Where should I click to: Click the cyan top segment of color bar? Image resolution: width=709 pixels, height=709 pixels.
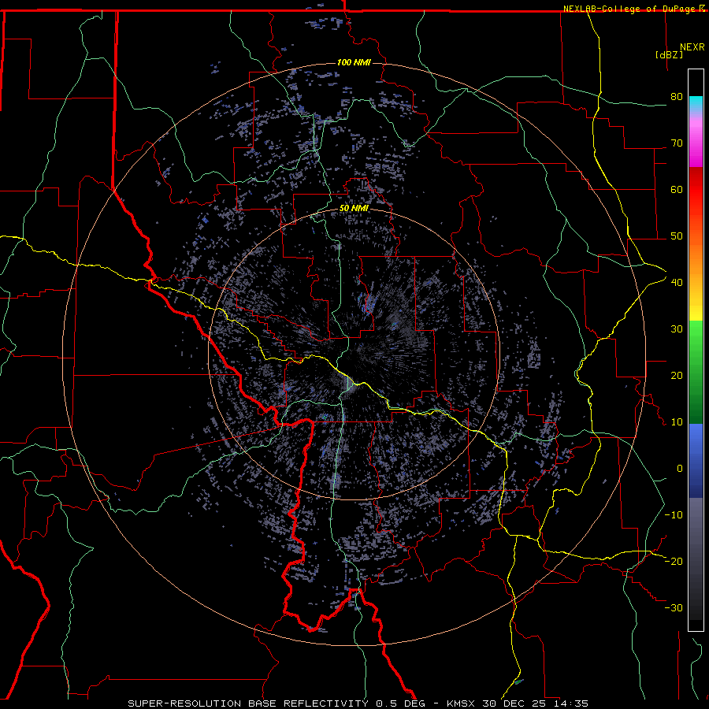point(696,102)
